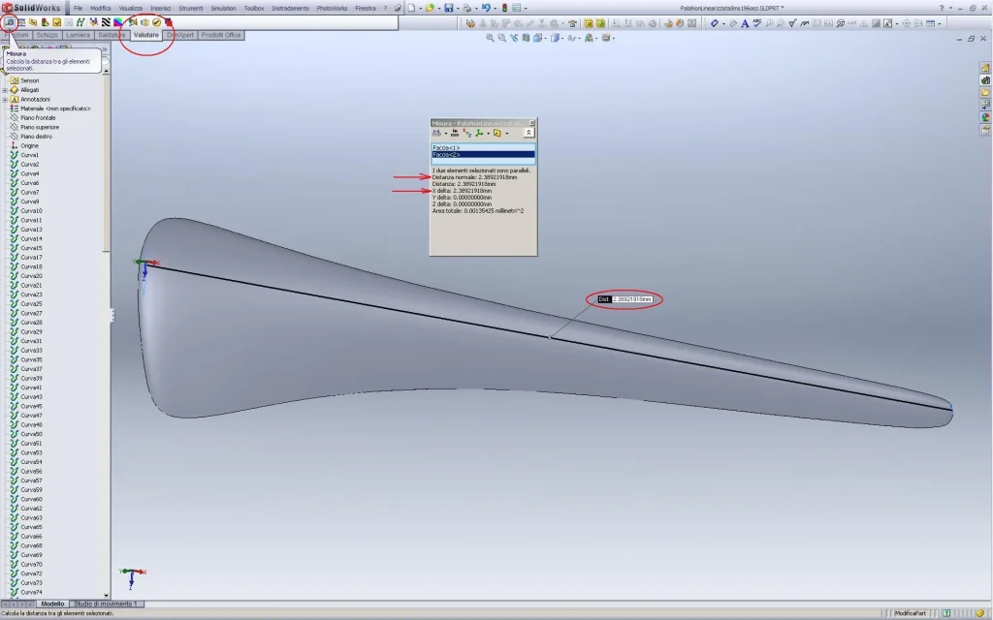The width and height of the screenshot is (993, 620).
Task: Click the text annotation A icon
Action: (x=745, y=23)
